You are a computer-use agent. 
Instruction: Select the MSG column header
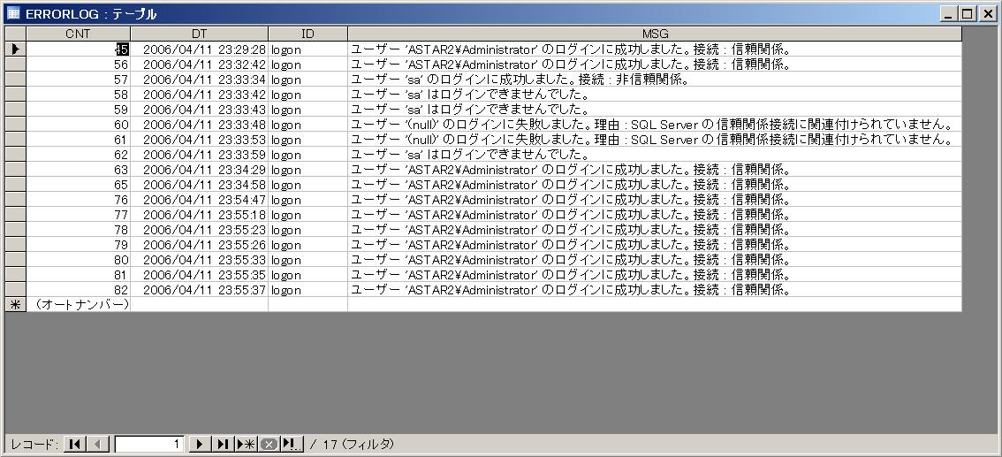coord(655,34)
